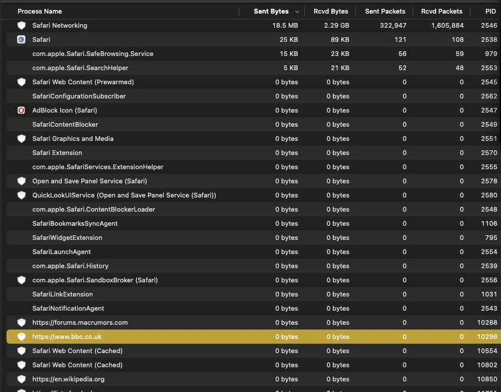Select com.apple.SafariServices.ExtensionHelper row

coord(253,167)
